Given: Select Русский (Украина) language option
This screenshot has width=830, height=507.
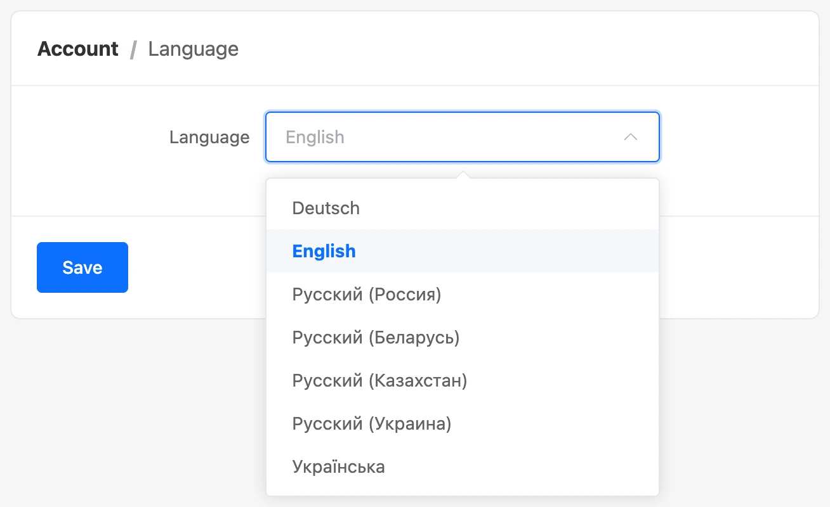Looking at the screenshot, I should (463, 423).
